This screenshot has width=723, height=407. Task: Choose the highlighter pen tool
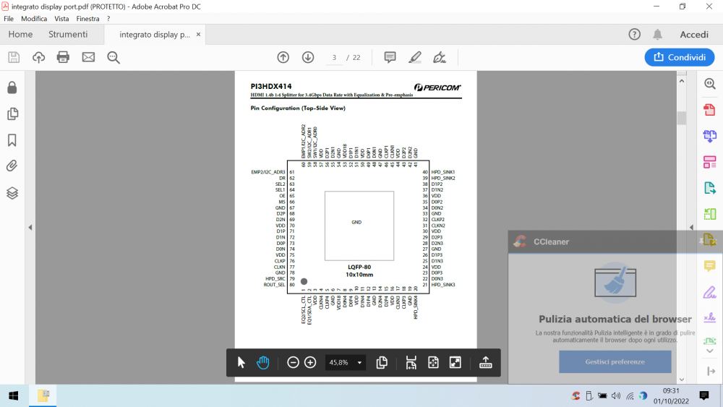coord(415,57)
